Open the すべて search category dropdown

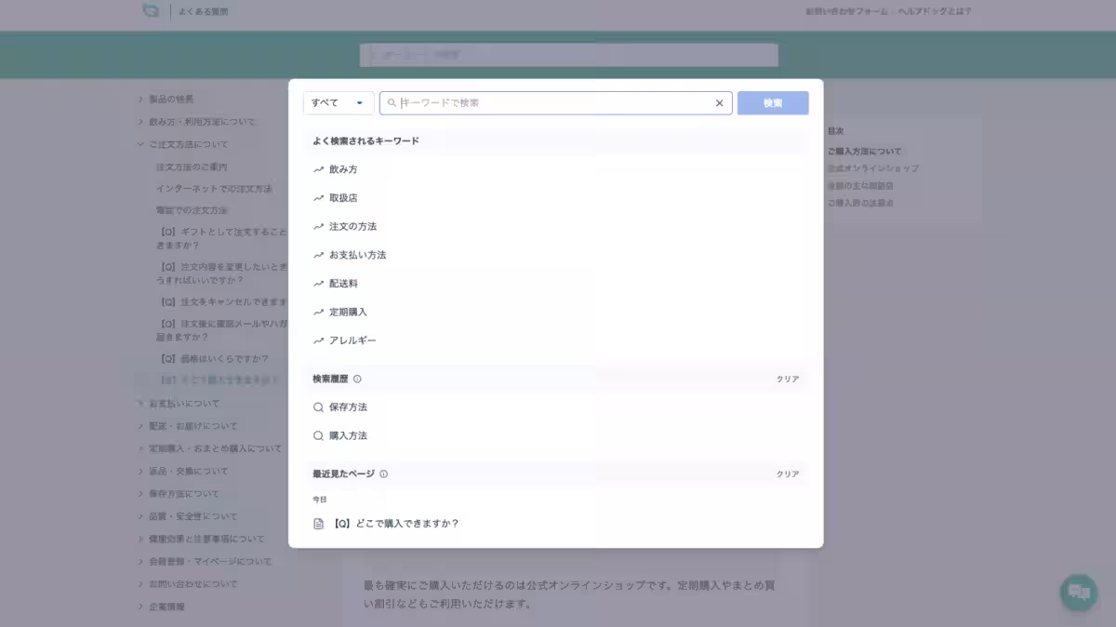pos(338,102)
